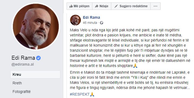Open the three-dots more options menu
Viewport: 194px width, 98px height.
(155, 6)
